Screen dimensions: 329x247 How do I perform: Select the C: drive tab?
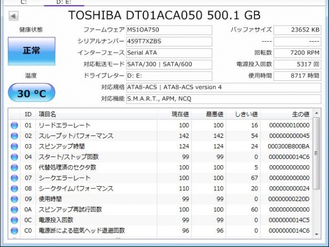click(x=24, y=2)
